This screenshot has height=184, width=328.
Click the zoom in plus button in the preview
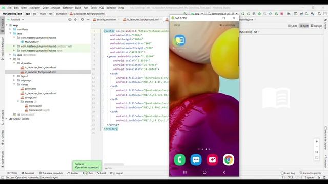(317, 141)
